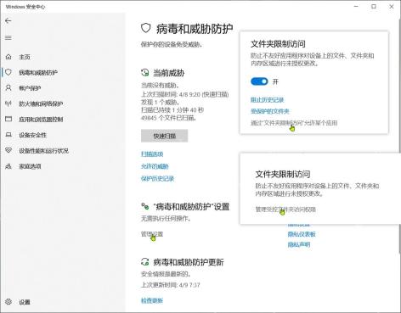The image size is (401, 313).
Task: Click the shield icon beside page title
Action: point(145,28)
